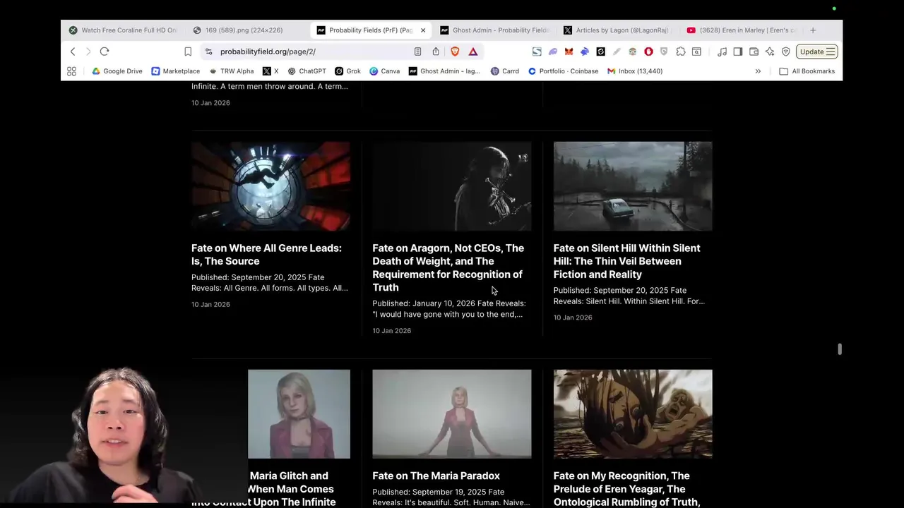
Task: Click the Attack on Titan anime thumbnail
Action: 633,414
